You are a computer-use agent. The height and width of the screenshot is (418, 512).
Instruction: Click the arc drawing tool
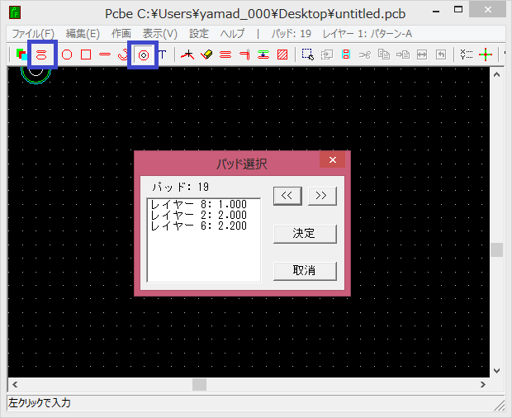pyautogui.click(x=123, y=55)
